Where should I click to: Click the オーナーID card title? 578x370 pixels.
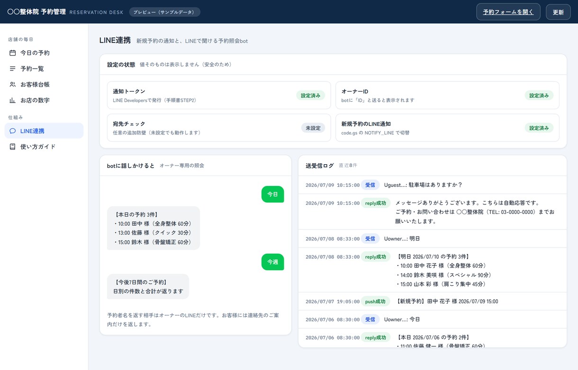pyautogui.click(x=355, y=91)
